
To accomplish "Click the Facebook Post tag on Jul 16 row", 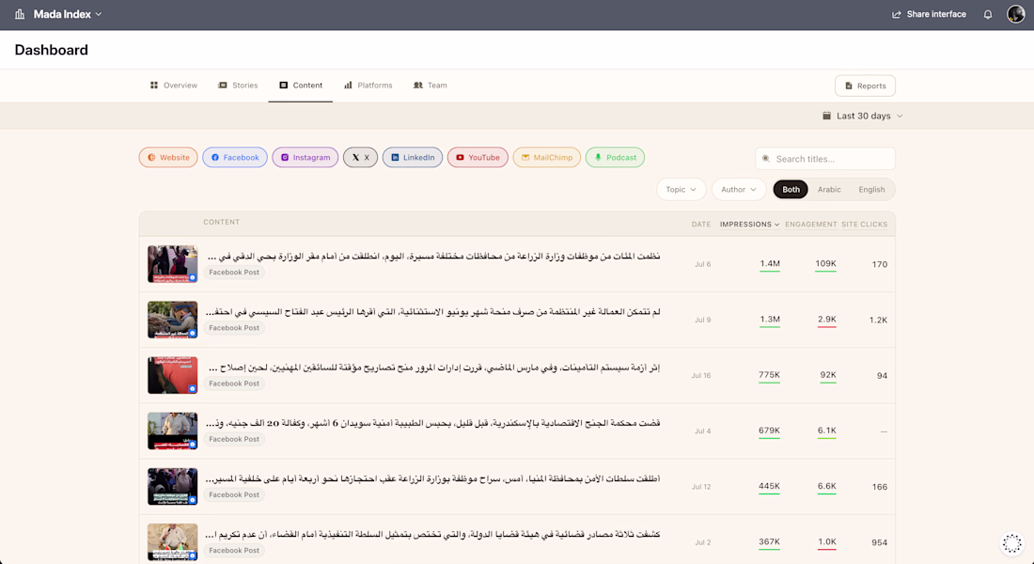I will coord(234,384).
